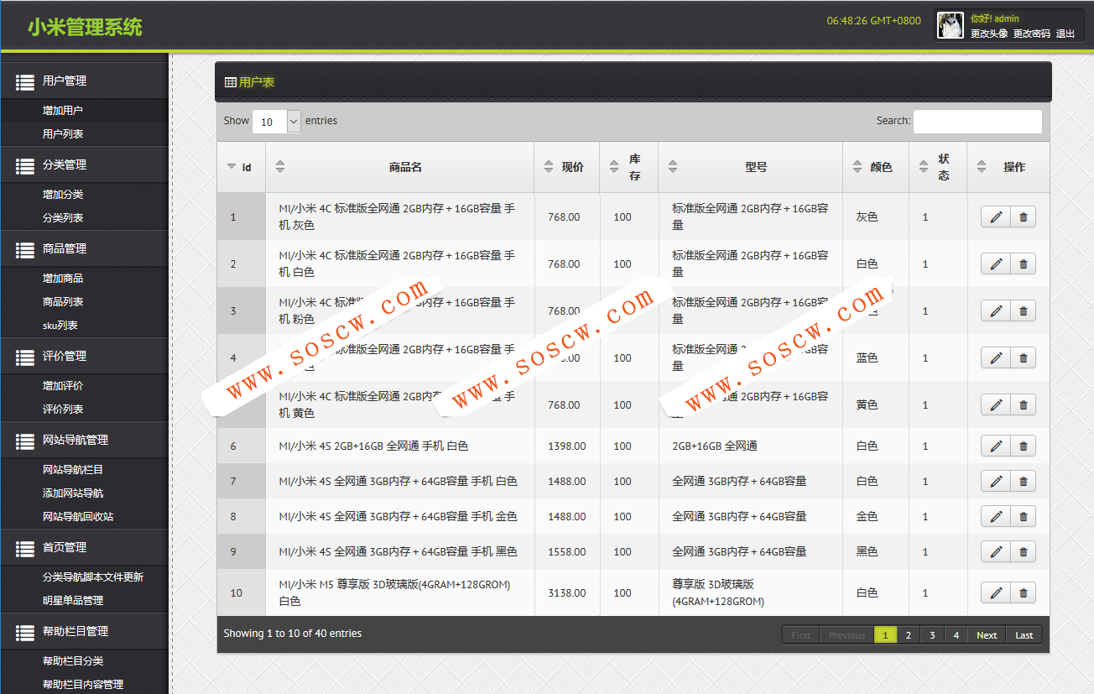Delete row 6, the 1398.00 product
The image size is (1094, 694).
tap(1023, 446)
